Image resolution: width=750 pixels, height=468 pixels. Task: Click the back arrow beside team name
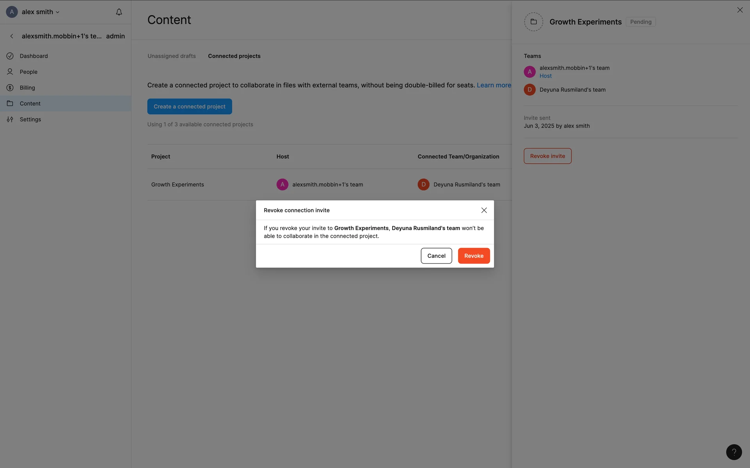click(12, 36)
